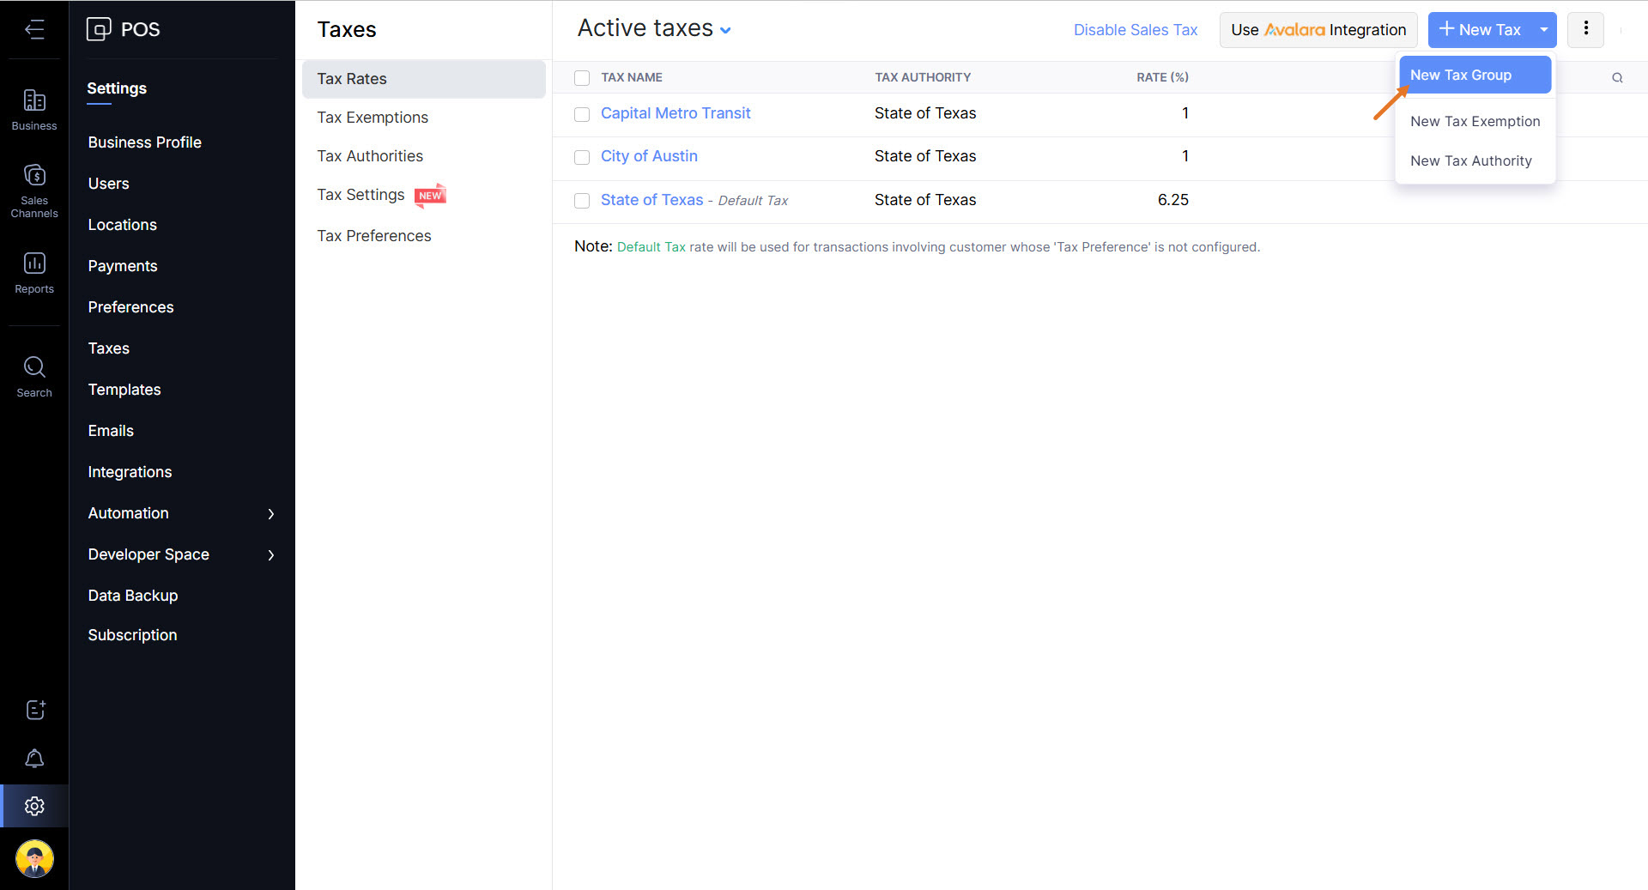1648x890 pixels.
Task: Open the Reports icon in sidebar
Action: coord(34,272)
